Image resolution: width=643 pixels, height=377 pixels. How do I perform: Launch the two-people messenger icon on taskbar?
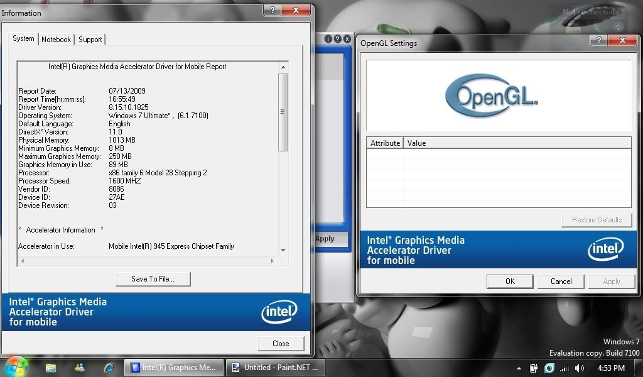coord(80,368)
